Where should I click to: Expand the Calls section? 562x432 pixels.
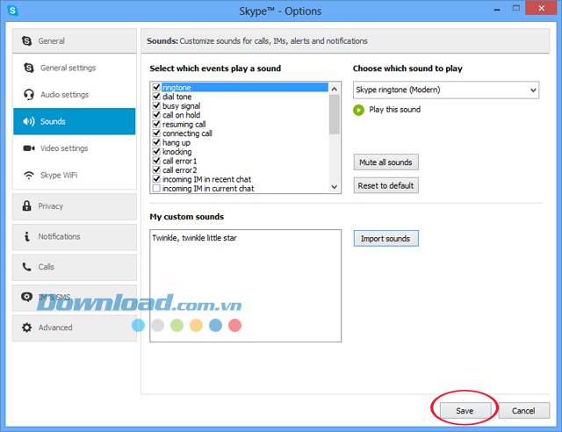click(75, 267)
